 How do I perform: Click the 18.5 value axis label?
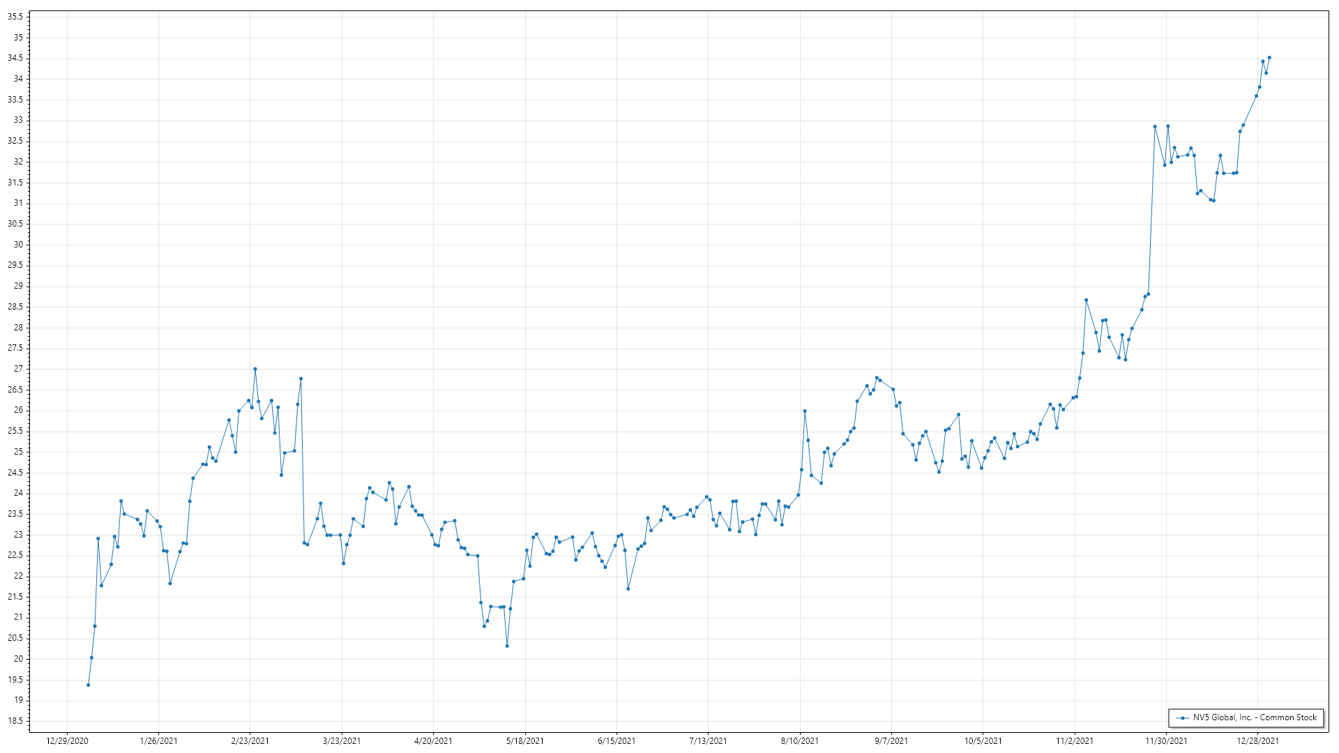pos(15,721)
